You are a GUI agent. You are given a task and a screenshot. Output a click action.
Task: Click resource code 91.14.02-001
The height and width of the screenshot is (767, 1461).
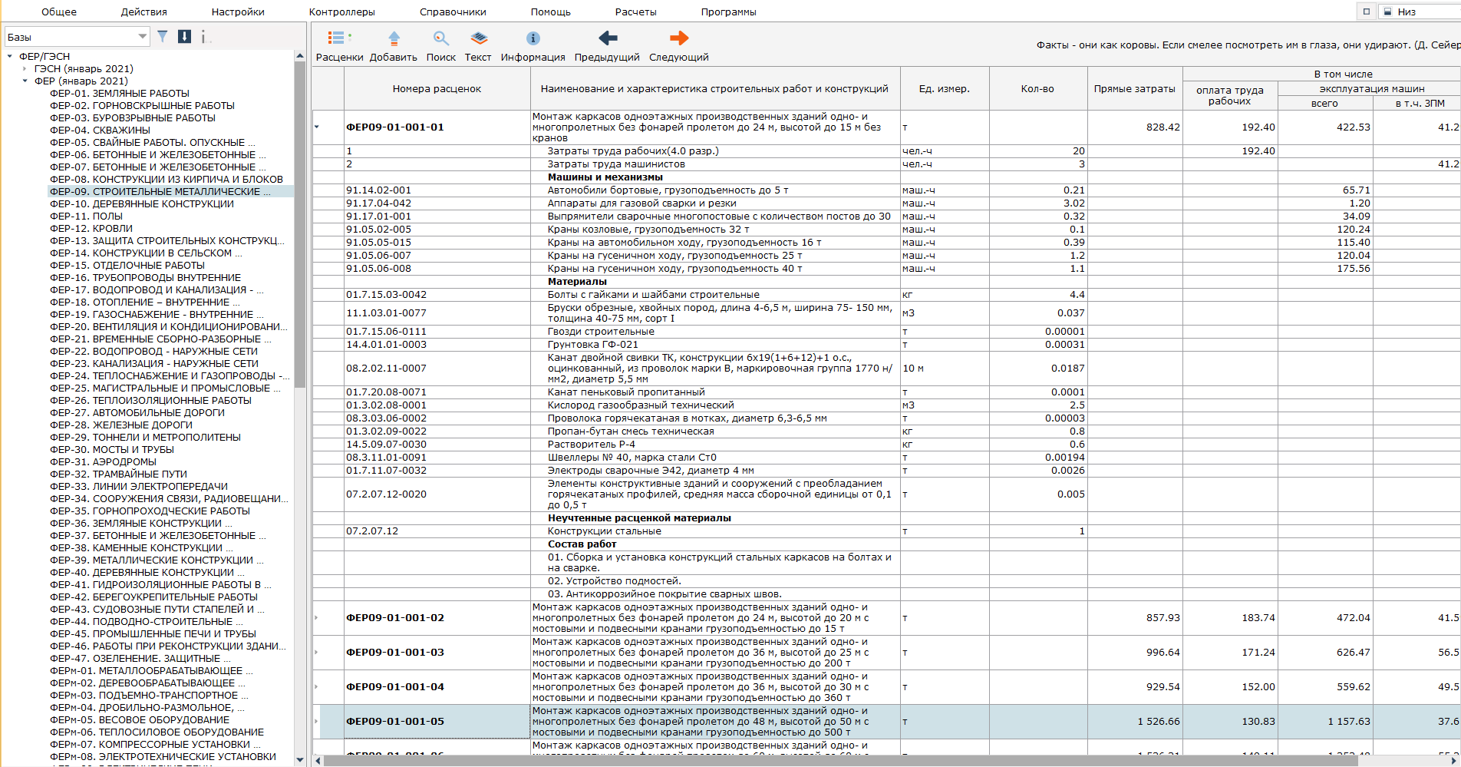click(x=378, y=190)
